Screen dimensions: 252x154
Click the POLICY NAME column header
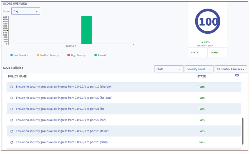pos(17,76)
